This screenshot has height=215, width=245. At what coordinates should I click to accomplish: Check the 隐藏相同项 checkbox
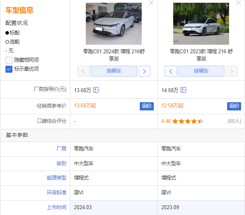tap(9, 60)
